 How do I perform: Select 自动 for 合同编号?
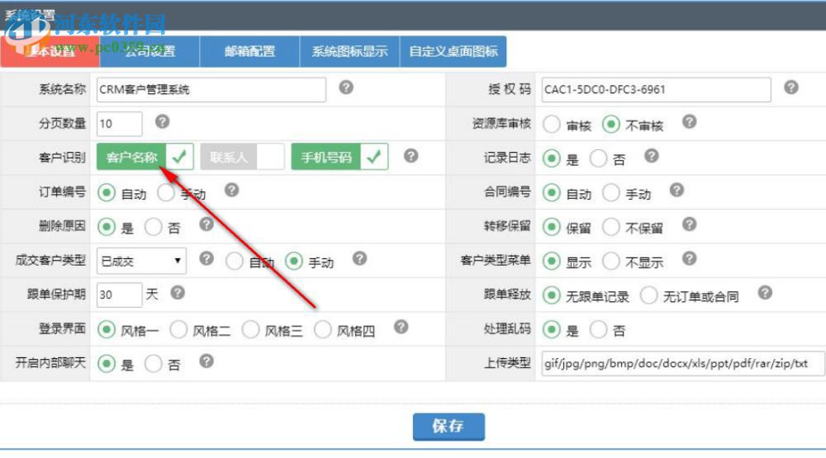tap(552, 192)
